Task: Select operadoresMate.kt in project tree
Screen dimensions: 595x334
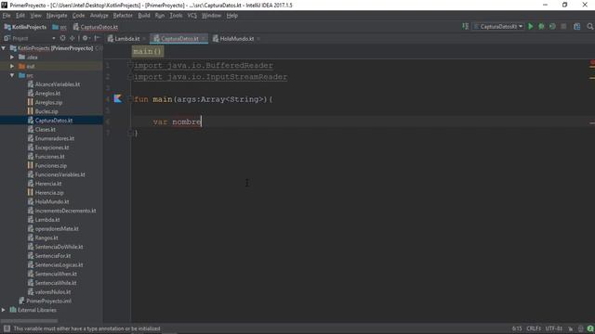Action: pos(57,229)
